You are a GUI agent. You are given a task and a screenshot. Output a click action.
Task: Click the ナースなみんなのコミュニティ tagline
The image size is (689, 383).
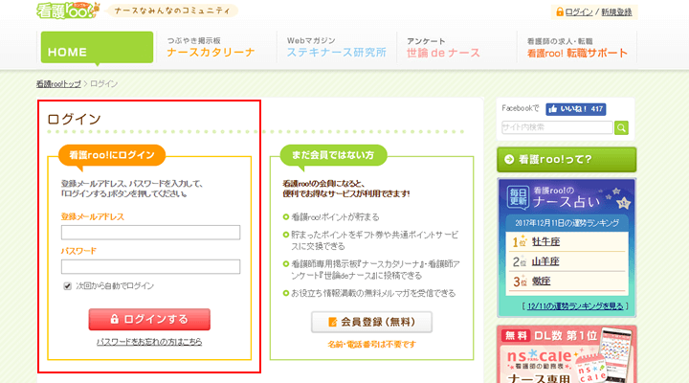pyautogui.click(x=172, y=11)
